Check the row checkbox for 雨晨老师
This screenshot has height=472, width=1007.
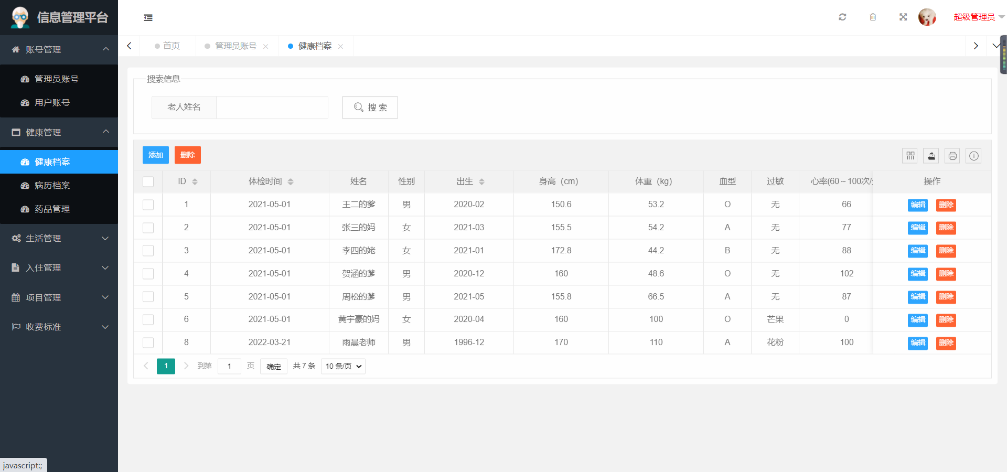coord(148,342)
